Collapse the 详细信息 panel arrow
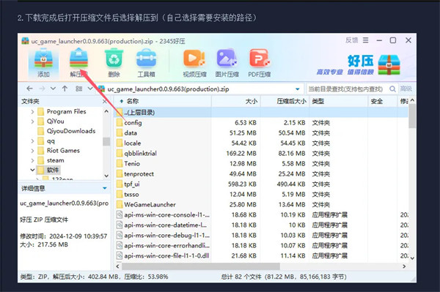The width and height of the screenshot is (440, 292). click(x=105, y=188)
